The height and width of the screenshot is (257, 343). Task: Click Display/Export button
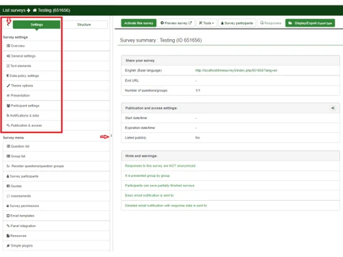[310, 23]
